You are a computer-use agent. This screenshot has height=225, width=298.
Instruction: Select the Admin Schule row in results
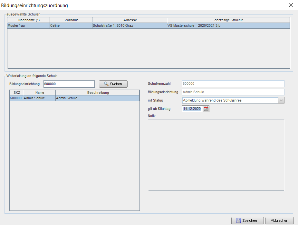(x=74, y=98)
